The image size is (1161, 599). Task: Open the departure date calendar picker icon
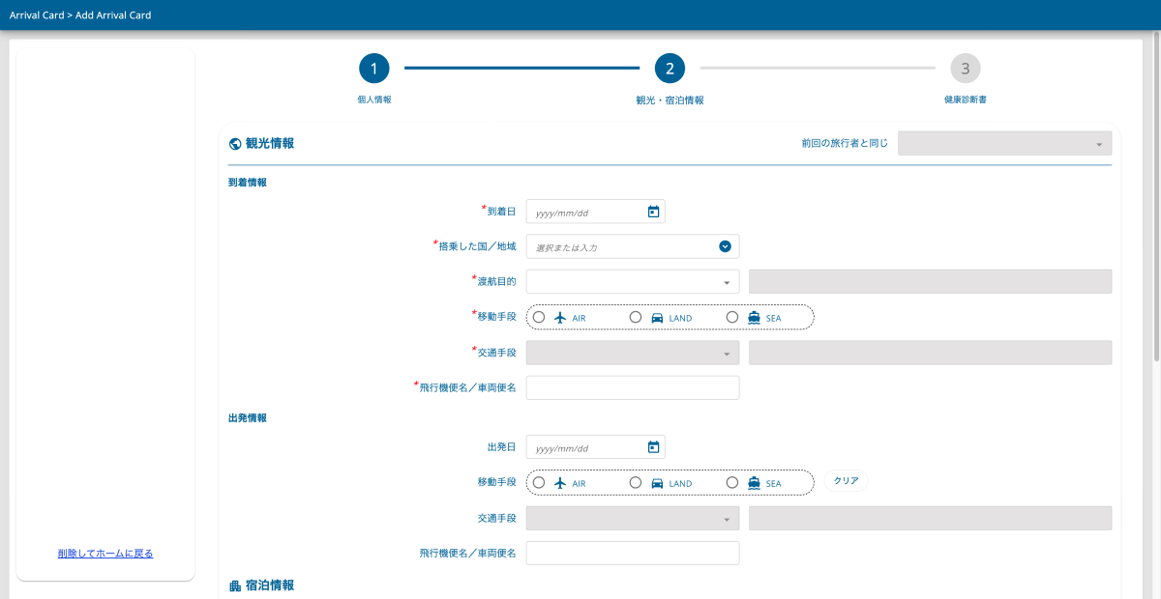[x=653, y=447]
